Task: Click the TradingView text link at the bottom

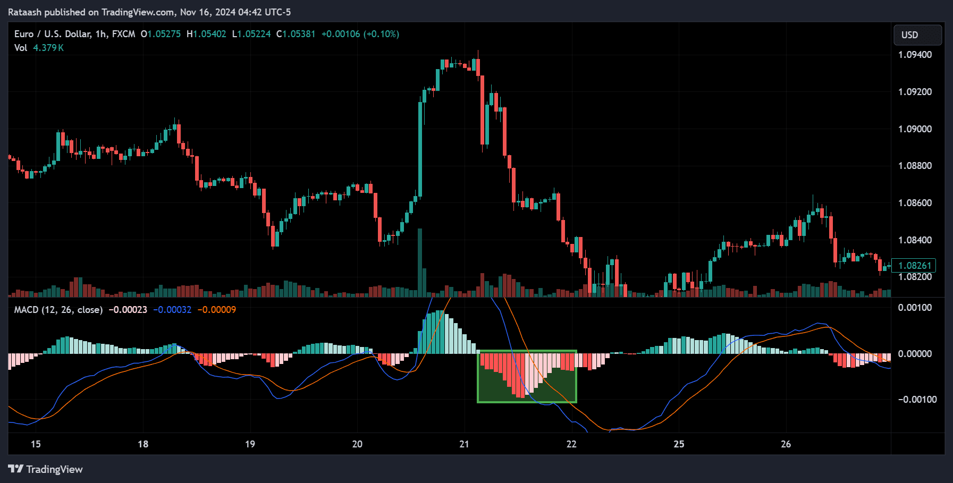Action: (x=55, y=469)
